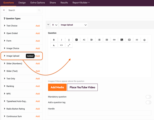The width and height of the screenshot is (154, 120).
Task: Click the Add Media button
Action: tap(57, 87)
